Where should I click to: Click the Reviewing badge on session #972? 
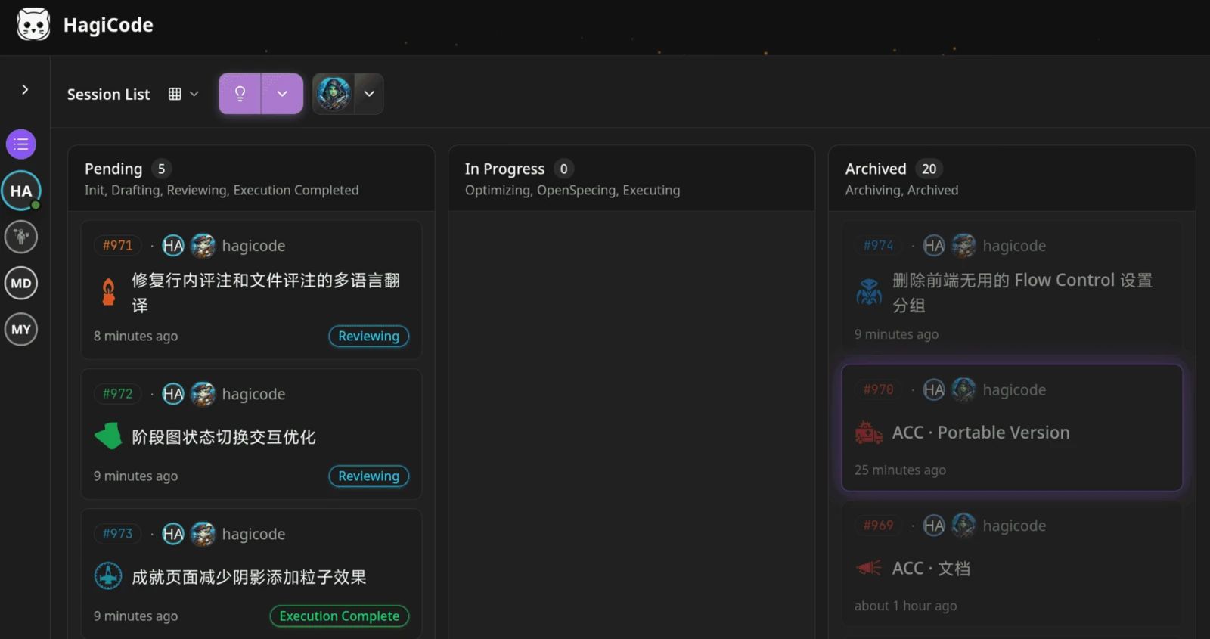368,476
